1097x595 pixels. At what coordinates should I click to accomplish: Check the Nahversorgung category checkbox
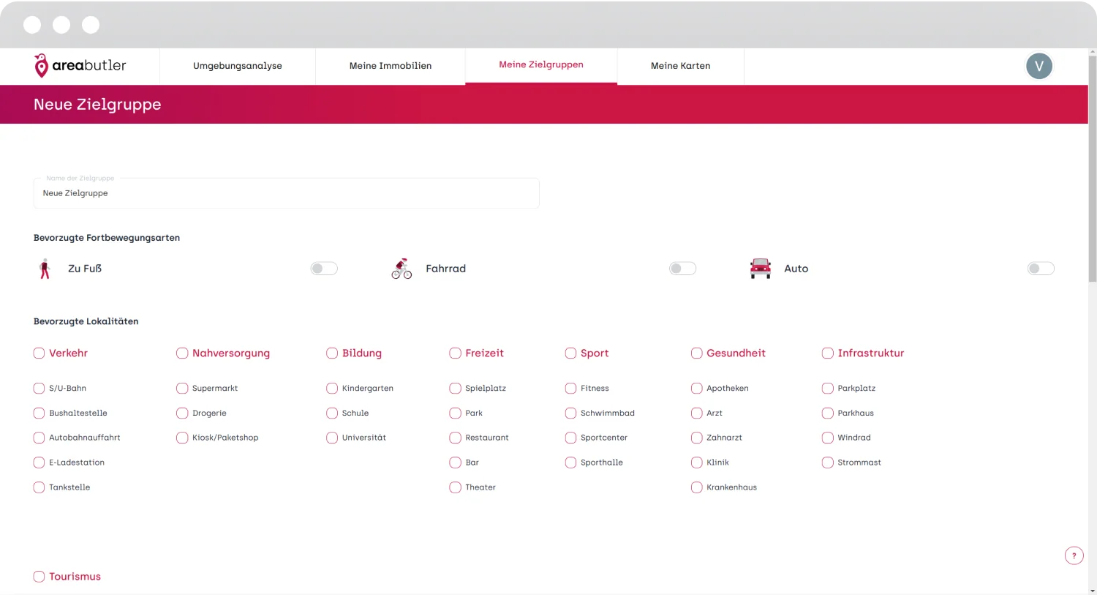pos(182,353)
